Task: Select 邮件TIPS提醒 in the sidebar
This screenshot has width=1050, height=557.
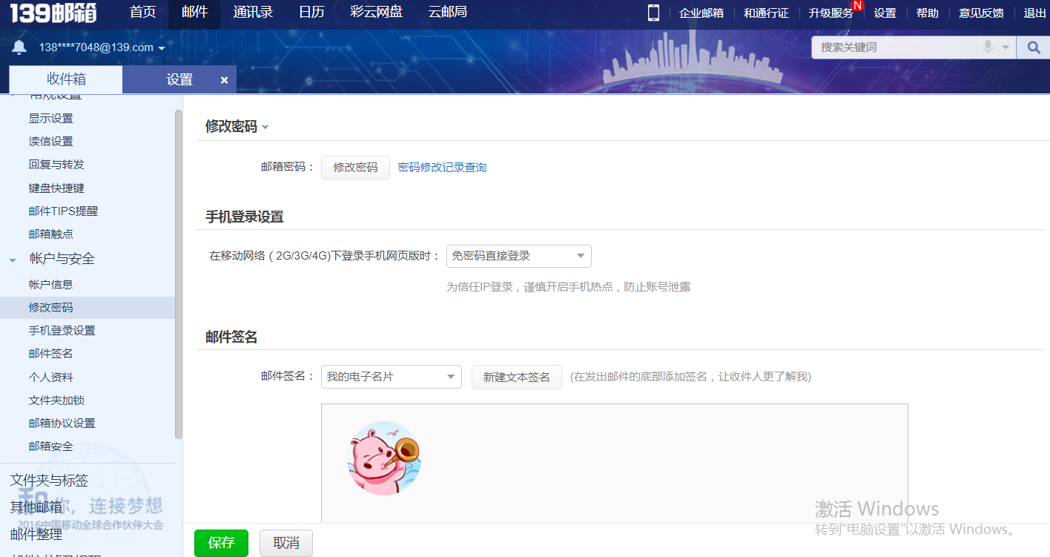Action: click(63, 211)
